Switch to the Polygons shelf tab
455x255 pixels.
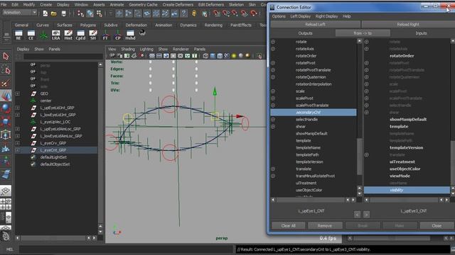(88, 25)
